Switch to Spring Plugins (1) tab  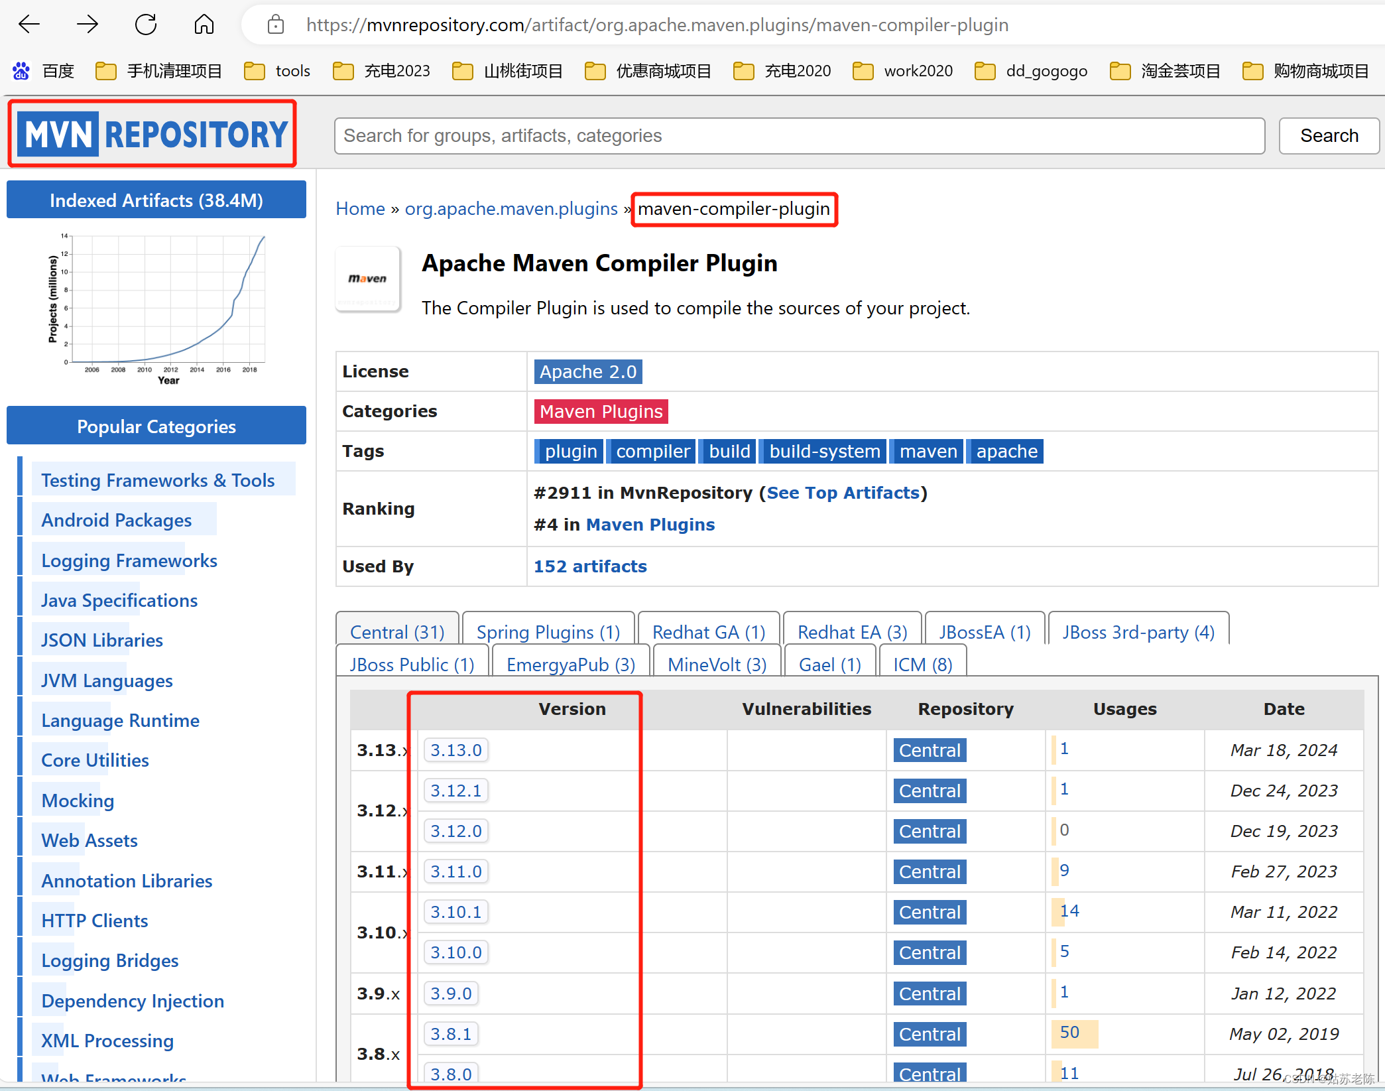pos(548,631)
